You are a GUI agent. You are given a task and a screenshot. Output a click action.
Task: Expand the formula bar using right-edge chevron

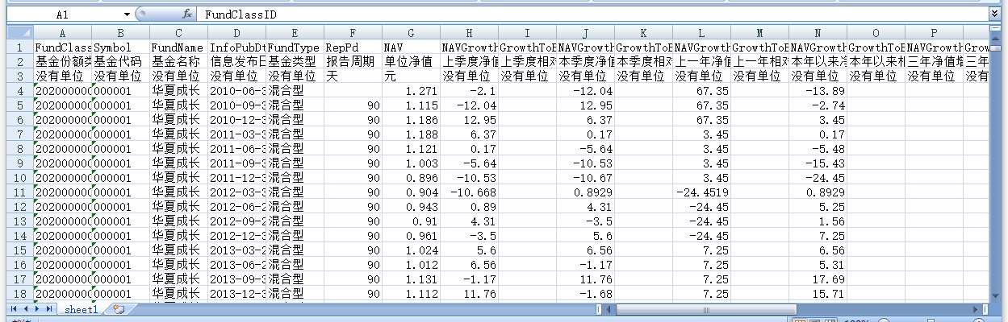point(994,14)
